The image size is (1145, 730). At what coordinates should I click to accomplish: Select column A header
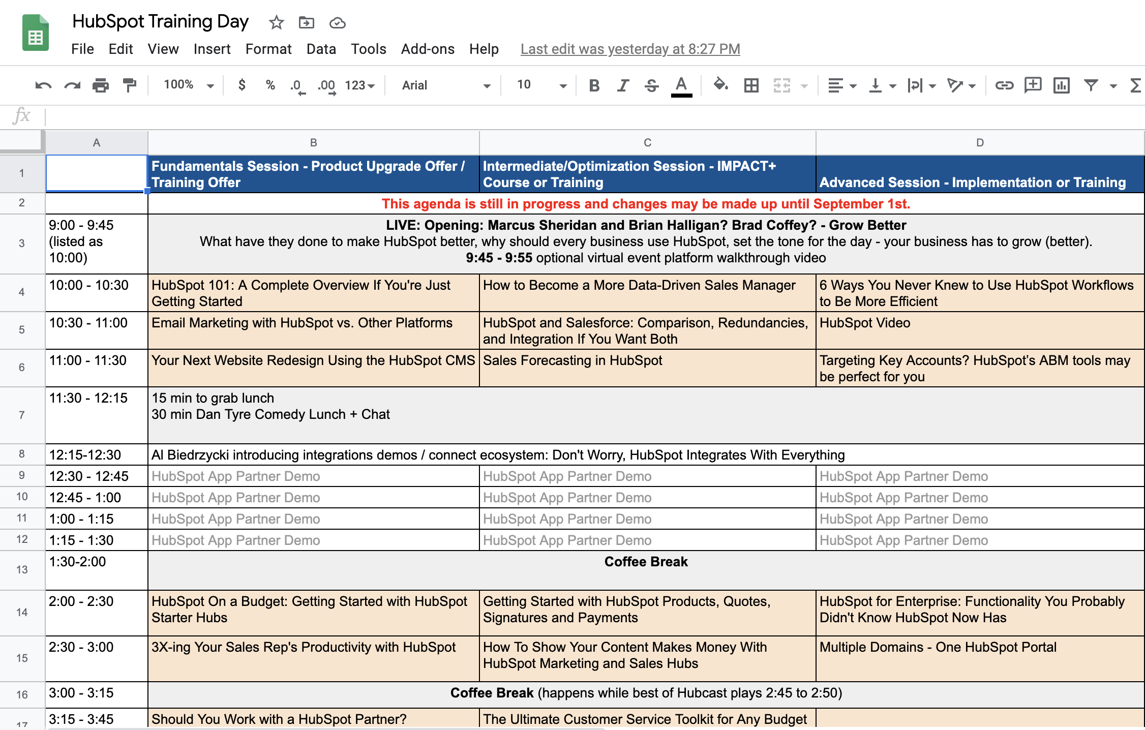click(97, 143)
